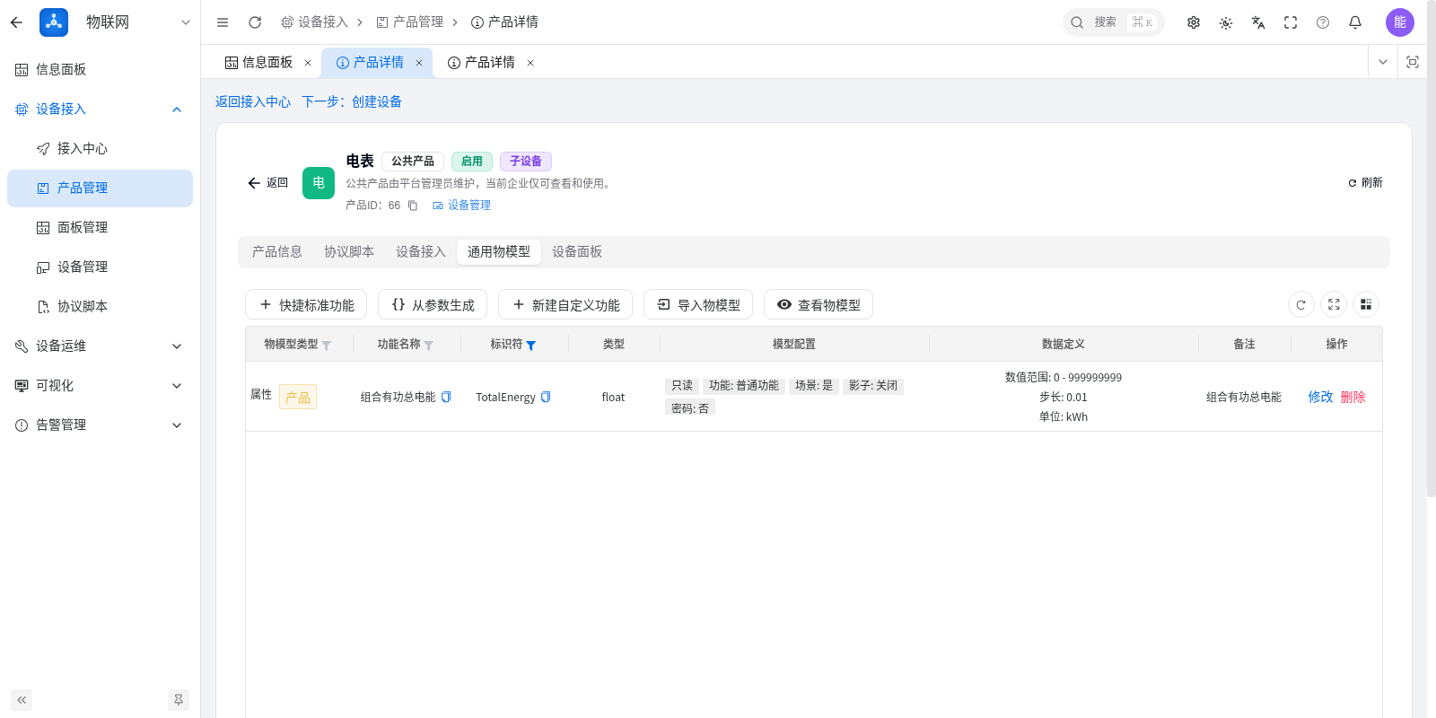Collapse the 设备接入 sidebar group
Viewport: 1436px width, 718px height.
(177, 109)
